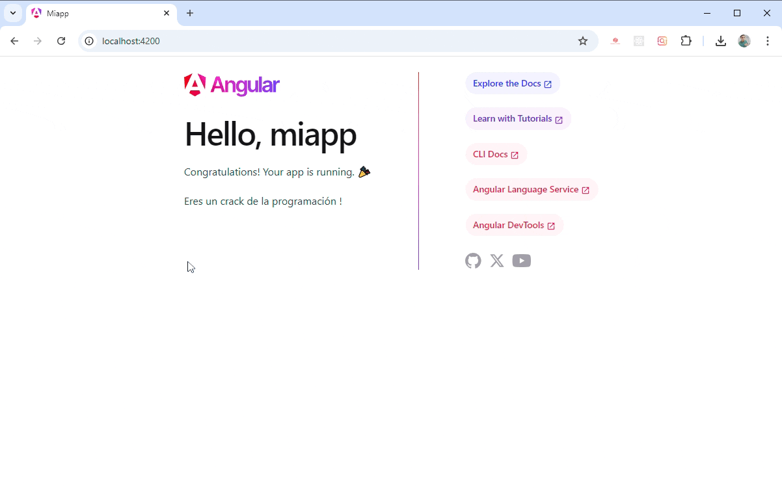782x494 pixels.
Task: Close the Chrome window
Action: pyautogui.click(x=767, y=13)
